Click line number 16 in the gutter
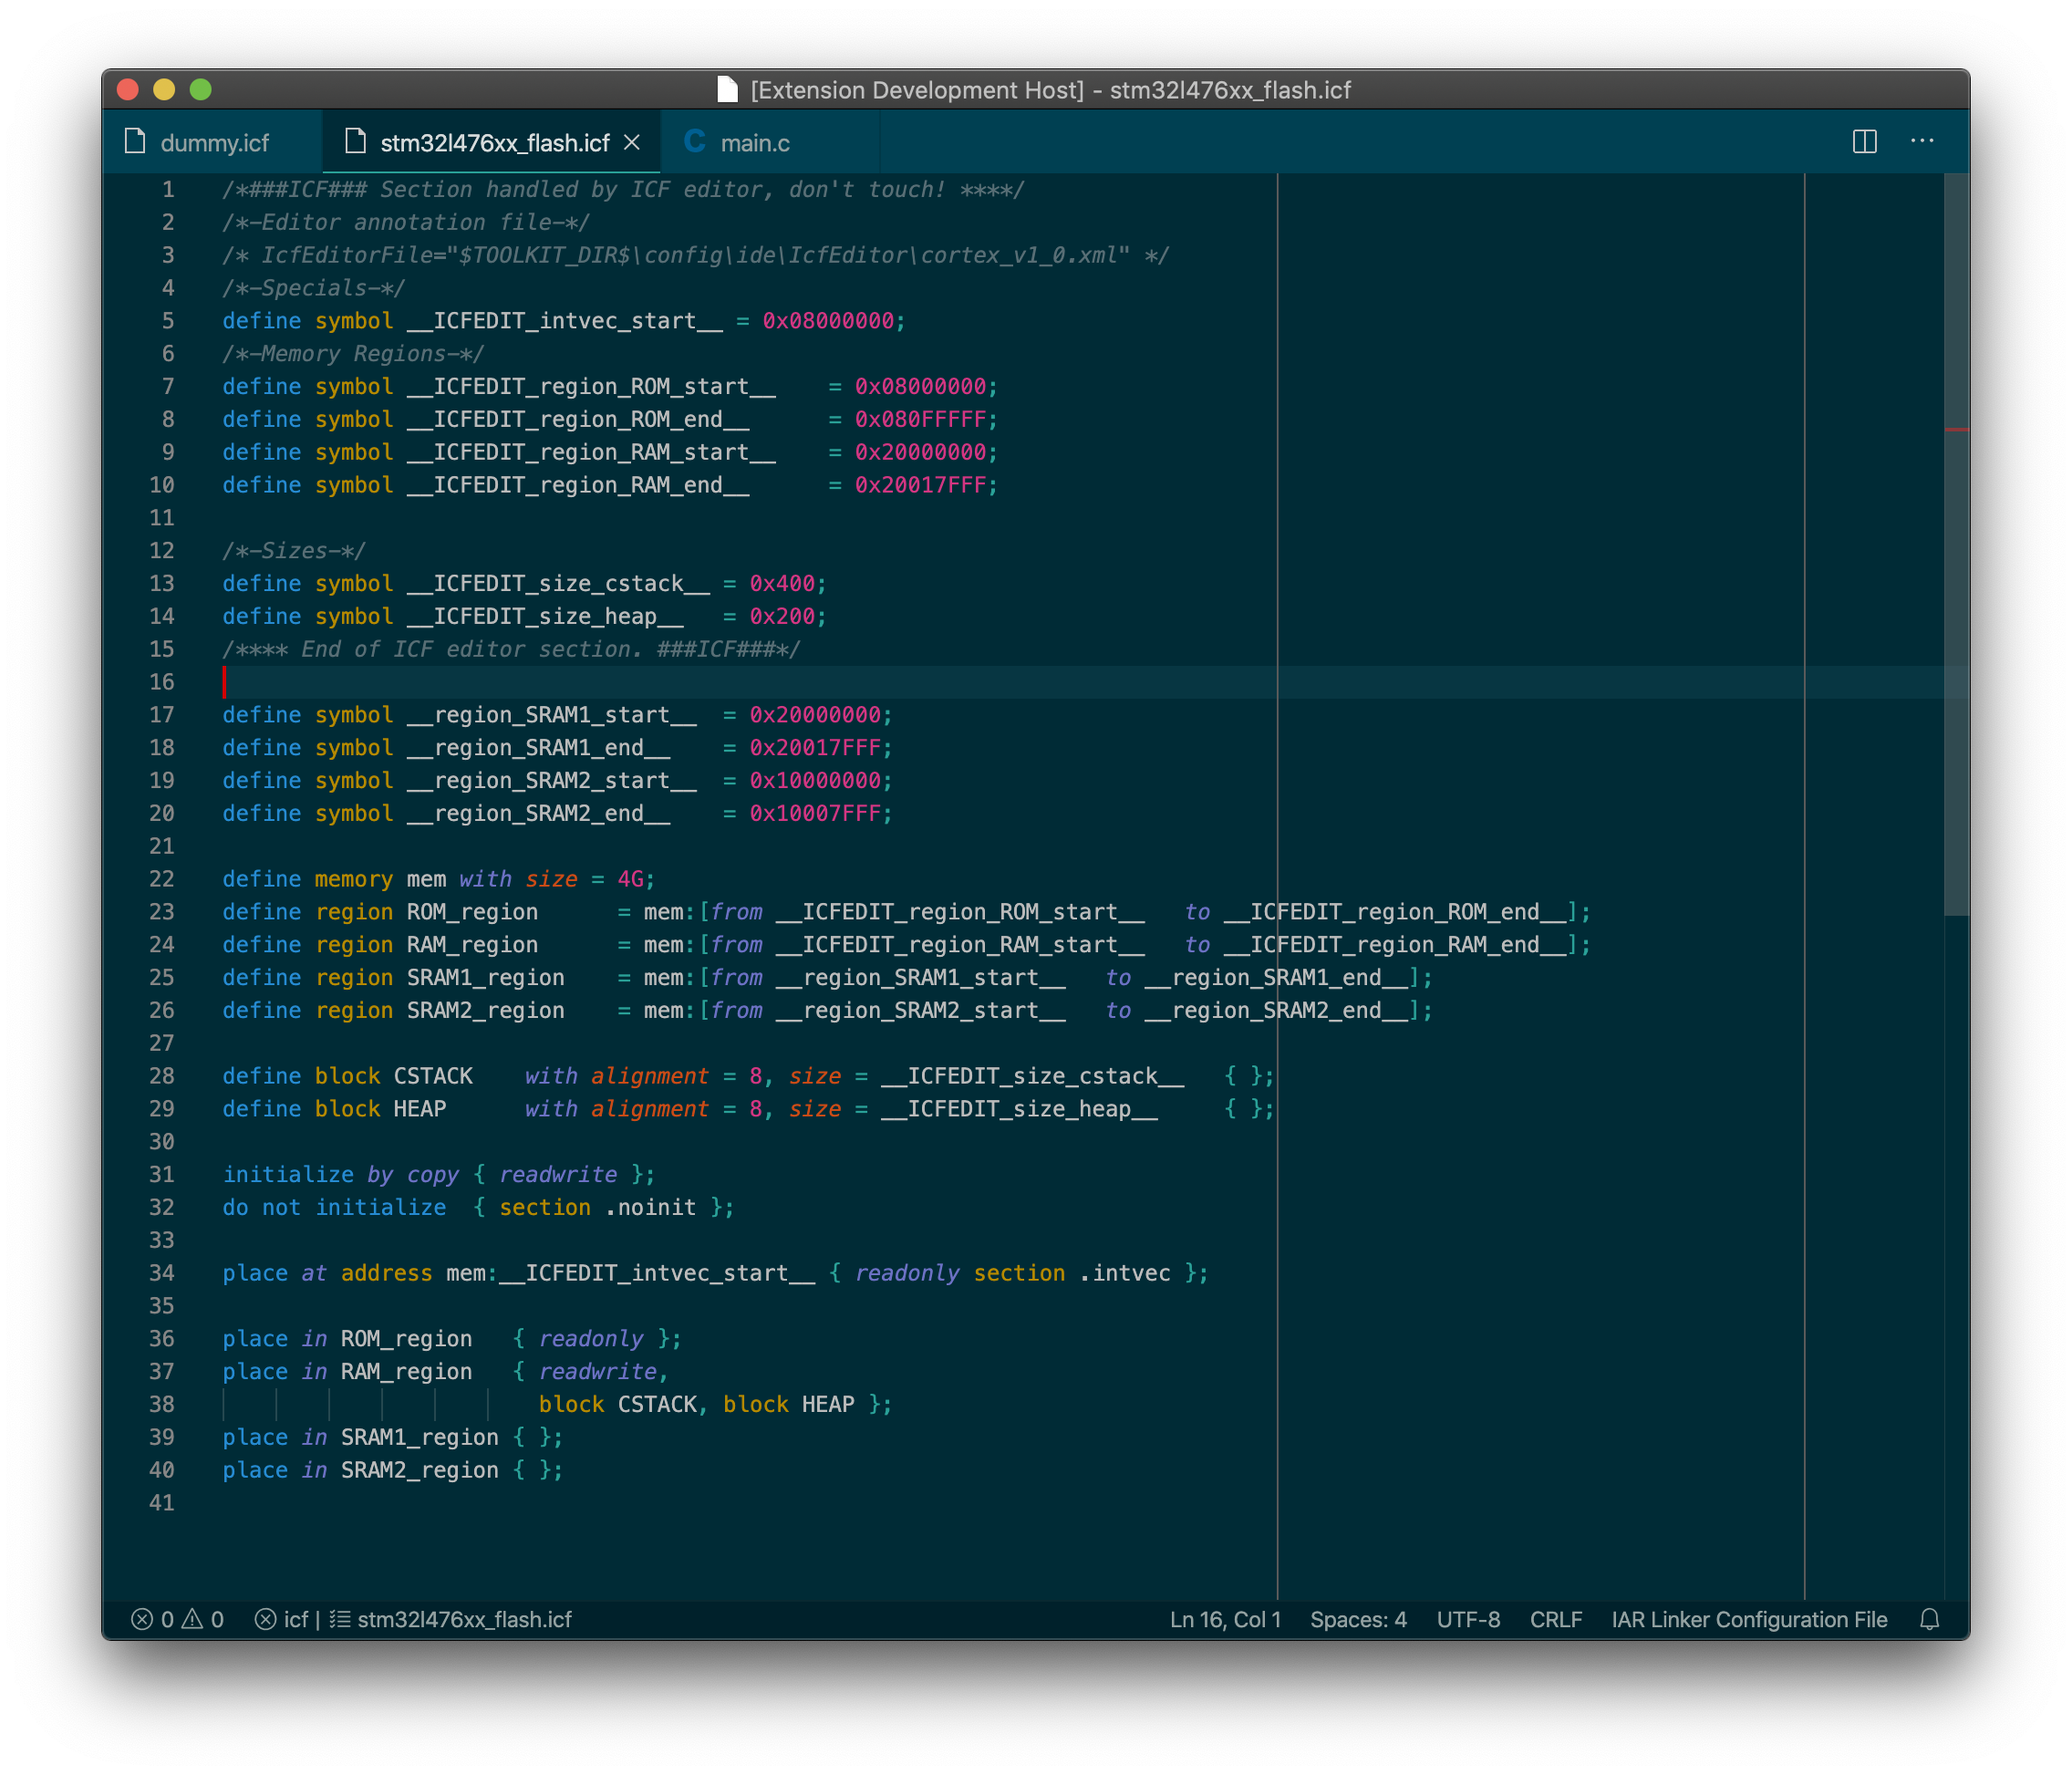 [161, 682]
